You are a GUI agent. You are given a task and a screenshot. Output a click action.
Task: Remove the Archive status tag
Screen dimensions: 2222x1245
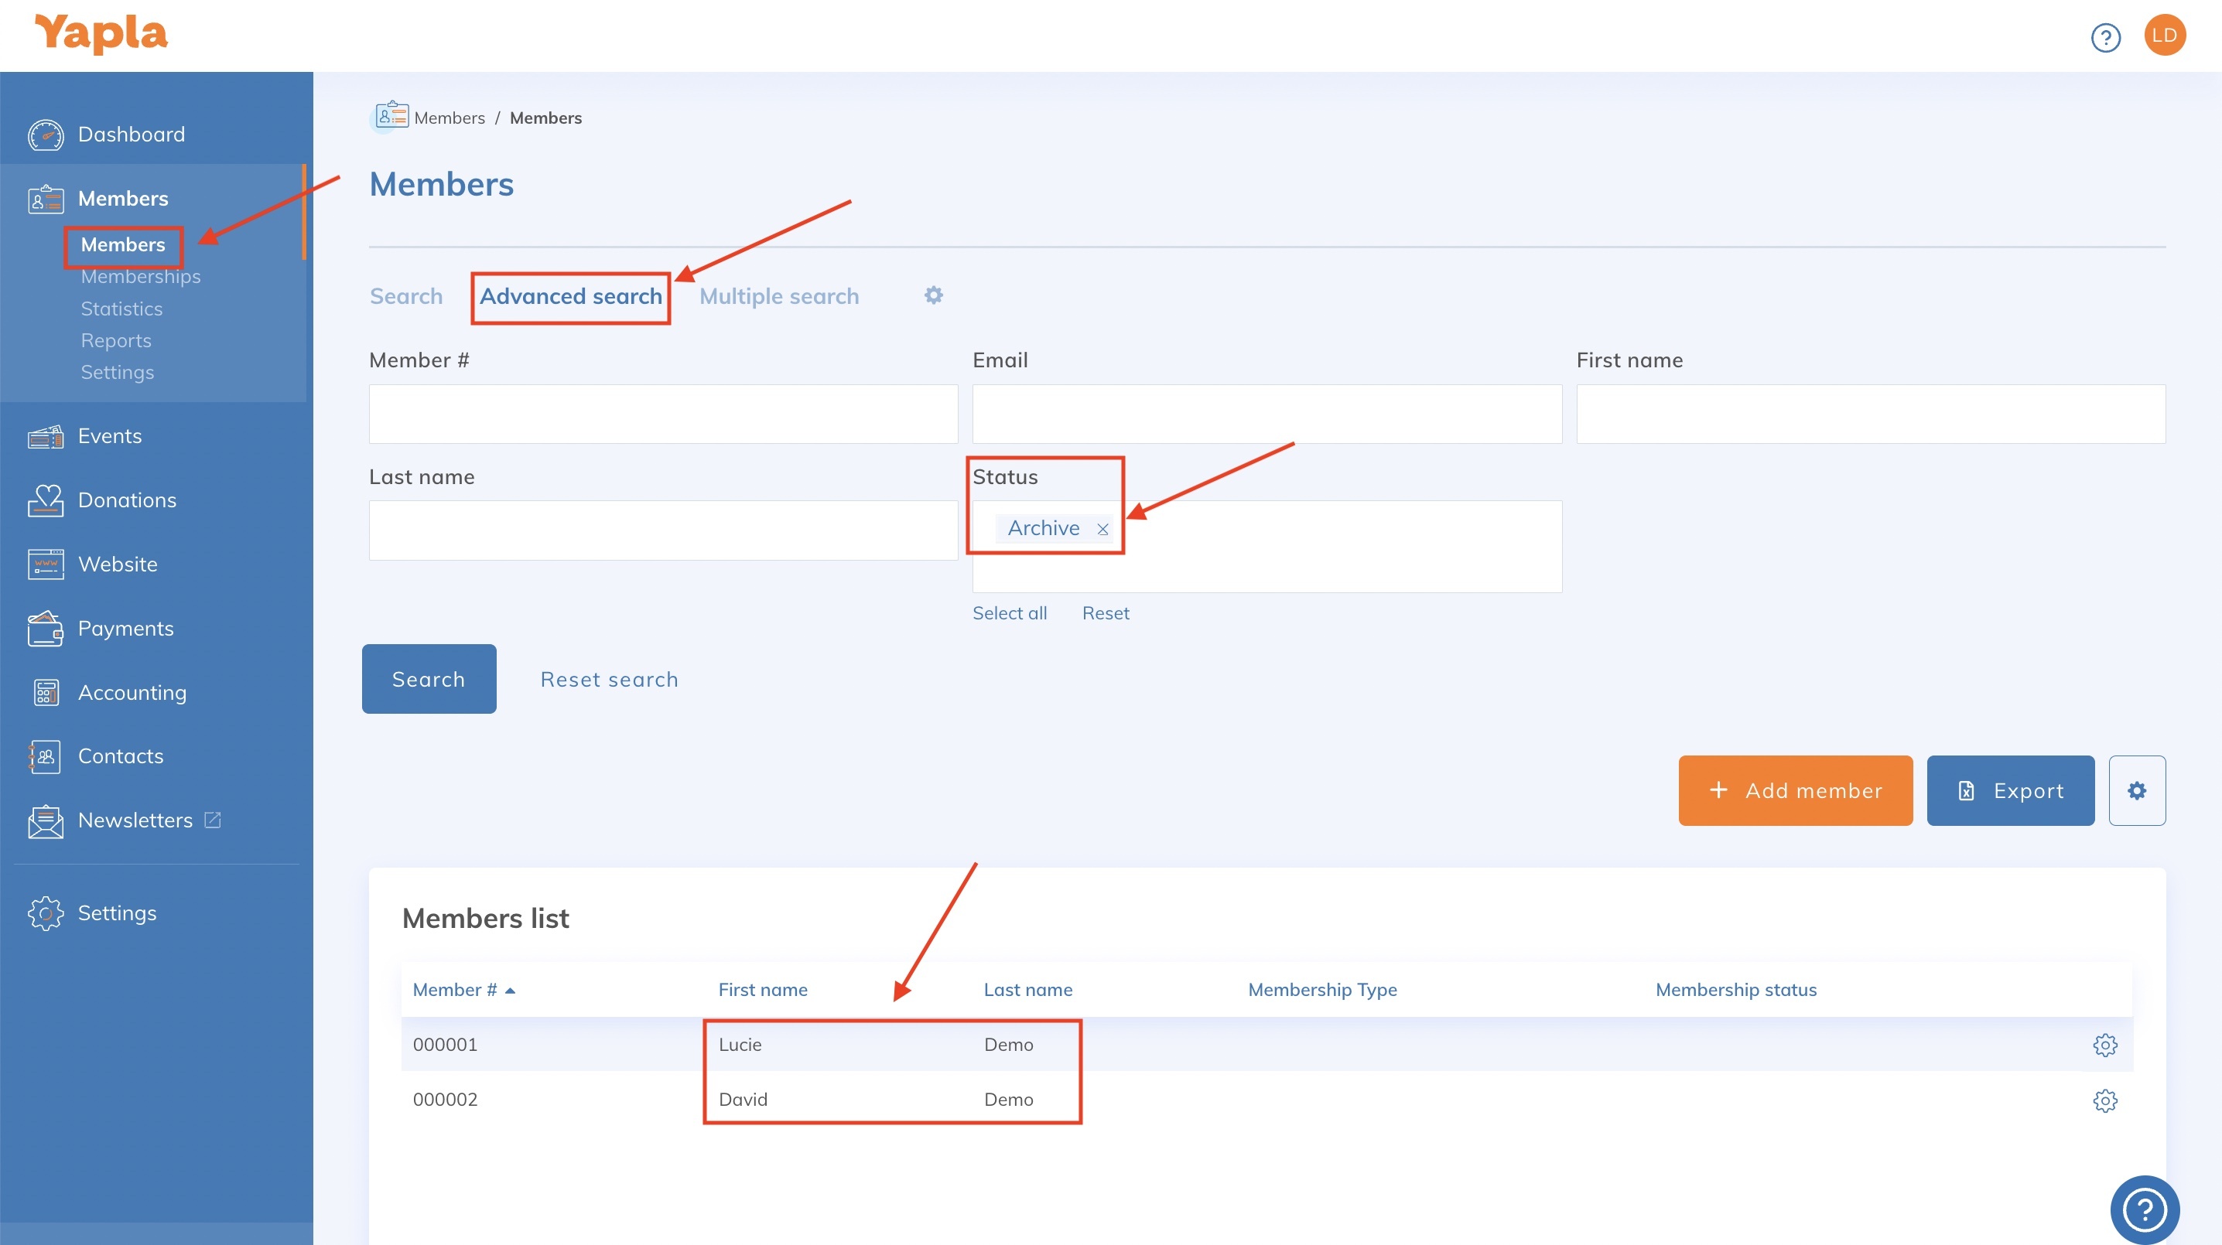[1102, 530]
